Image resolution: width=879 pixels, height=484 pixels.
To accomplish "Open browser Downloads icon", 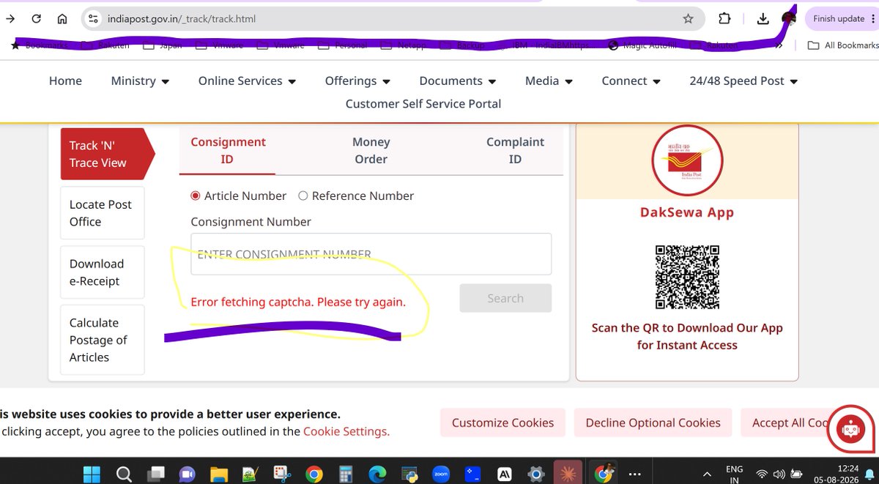I will click(763, 19).
